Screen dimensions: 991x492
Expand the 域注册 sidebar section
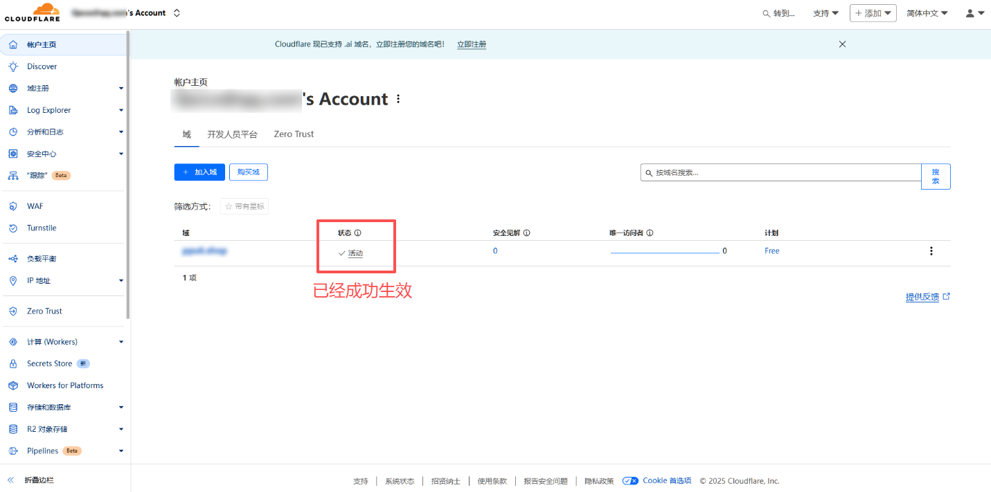point(121,89)
